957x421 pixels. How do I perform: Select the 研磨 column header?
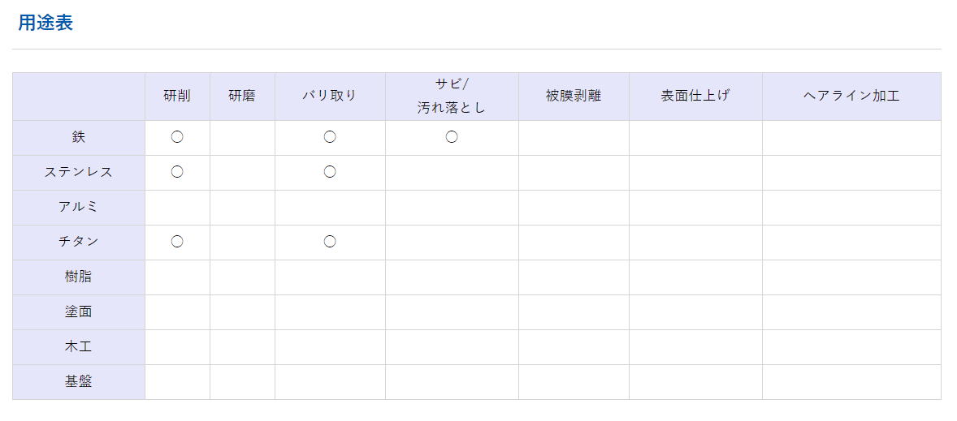[x=242, y=97]
